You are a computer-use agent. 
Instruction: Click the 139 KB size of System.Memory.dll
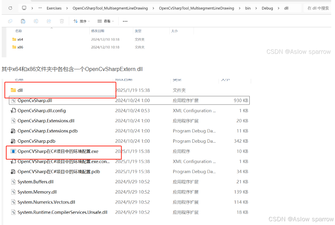click(x=241, y=192)
